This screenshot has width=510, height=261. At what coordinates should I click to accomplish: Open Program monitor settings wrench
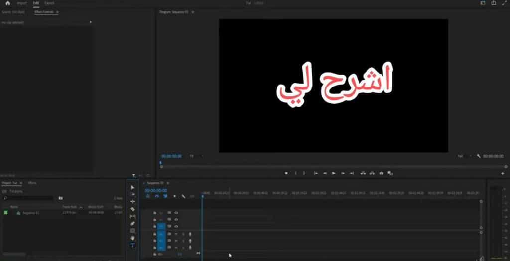click(x=479, y=156)
